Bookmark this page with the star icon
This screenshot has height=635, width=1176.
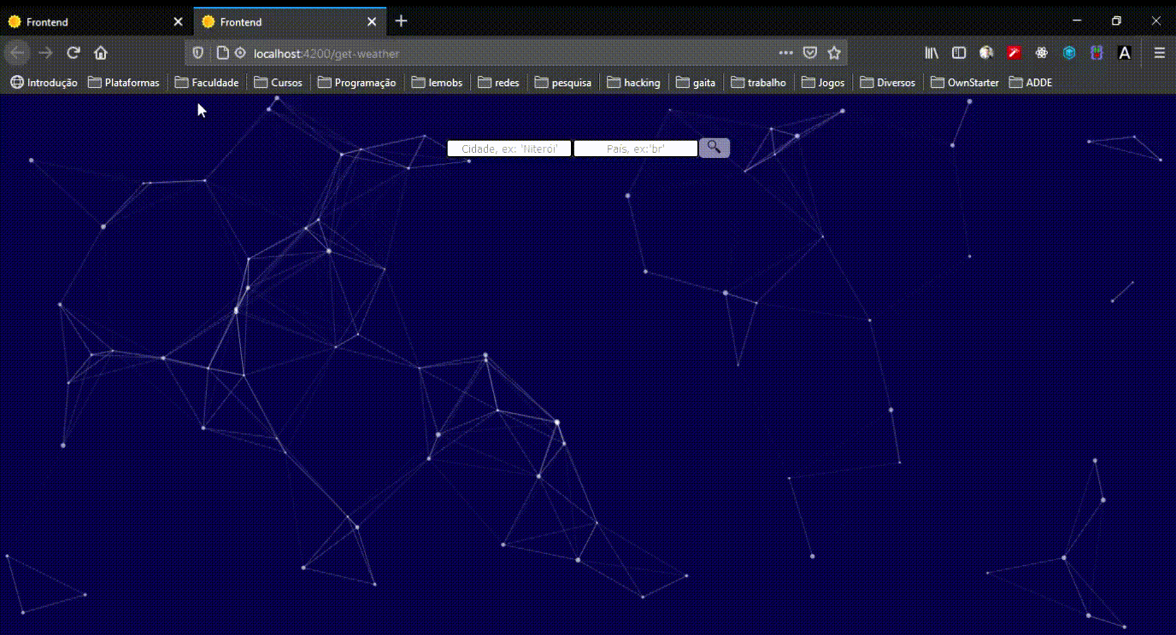(834, 53)
